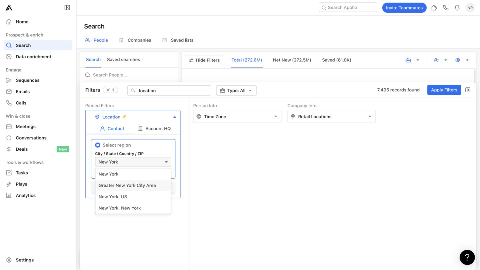The image size is (480, 270).
Task: Click the Emails section icon
Action: (9, 92)
